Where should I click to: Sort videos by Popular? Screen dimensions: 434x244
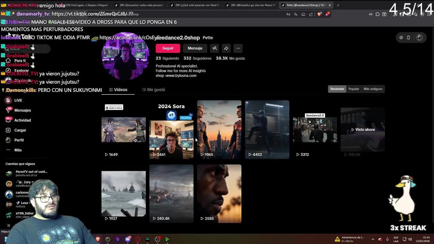tap(354, 89)
